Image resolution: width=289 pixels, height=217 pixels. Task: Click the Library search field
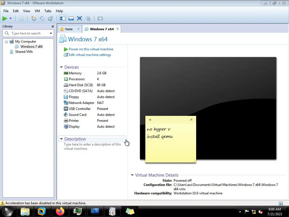click(28, 33)
